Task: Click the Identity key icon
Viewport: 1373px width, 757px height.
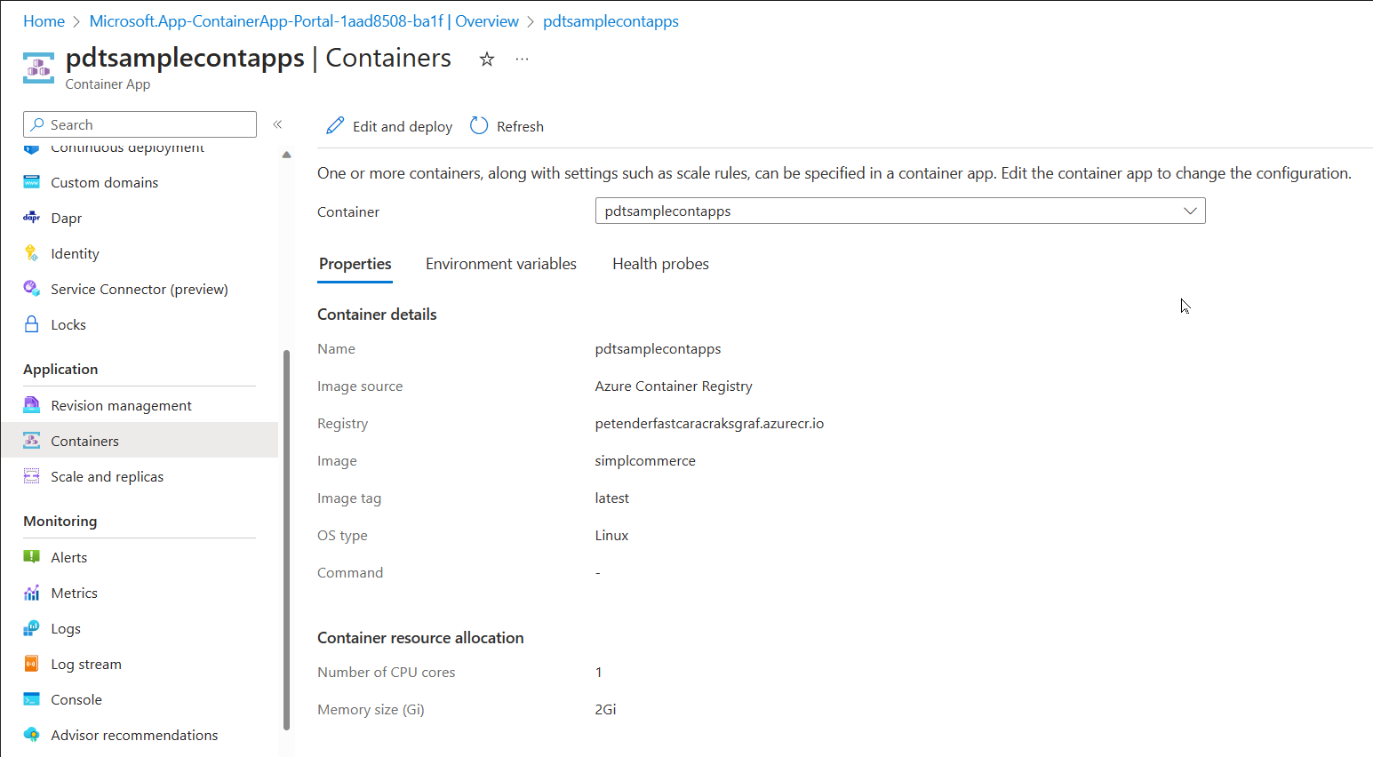Action: 31,252
